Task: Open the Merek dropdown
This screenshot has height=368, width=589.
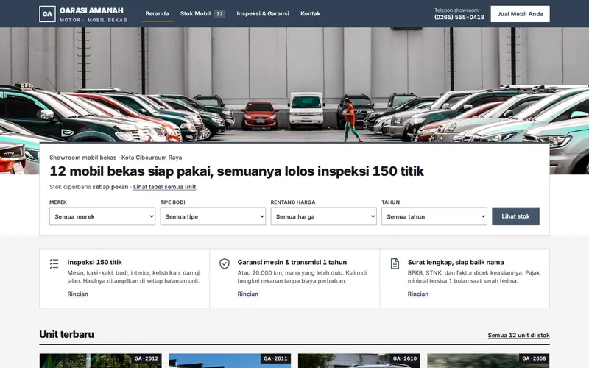Action: (x=102, y=216)
